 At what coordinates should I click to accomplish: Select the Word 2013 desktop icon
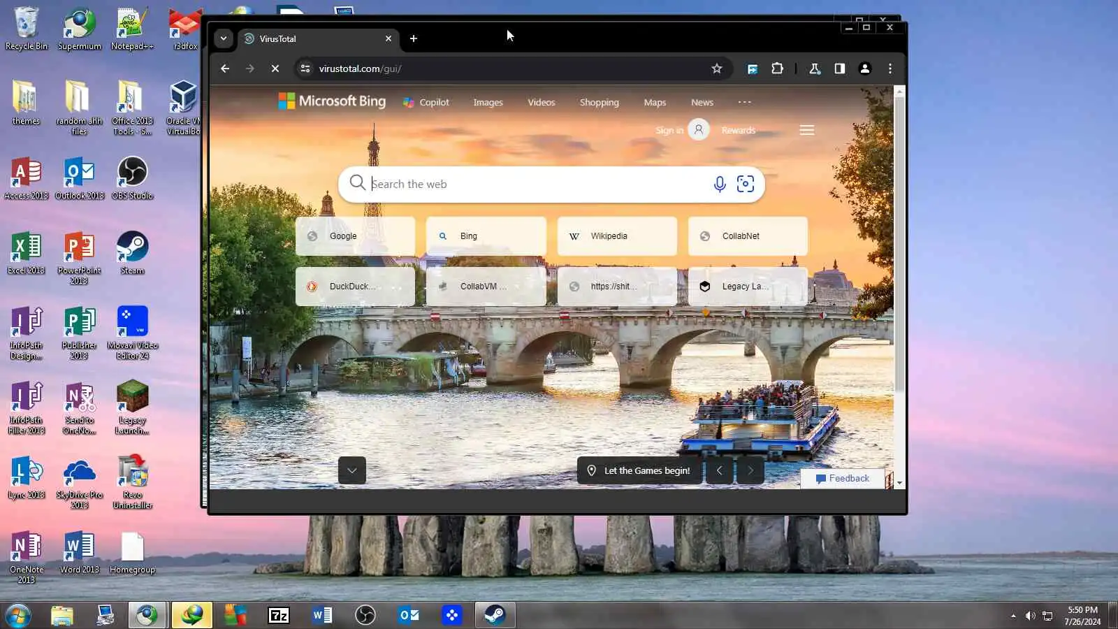(x=79, y=554)
